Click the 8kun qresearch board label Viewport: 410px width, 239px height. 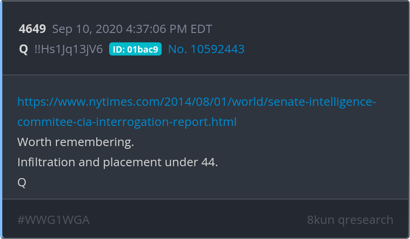pos(350,220)
